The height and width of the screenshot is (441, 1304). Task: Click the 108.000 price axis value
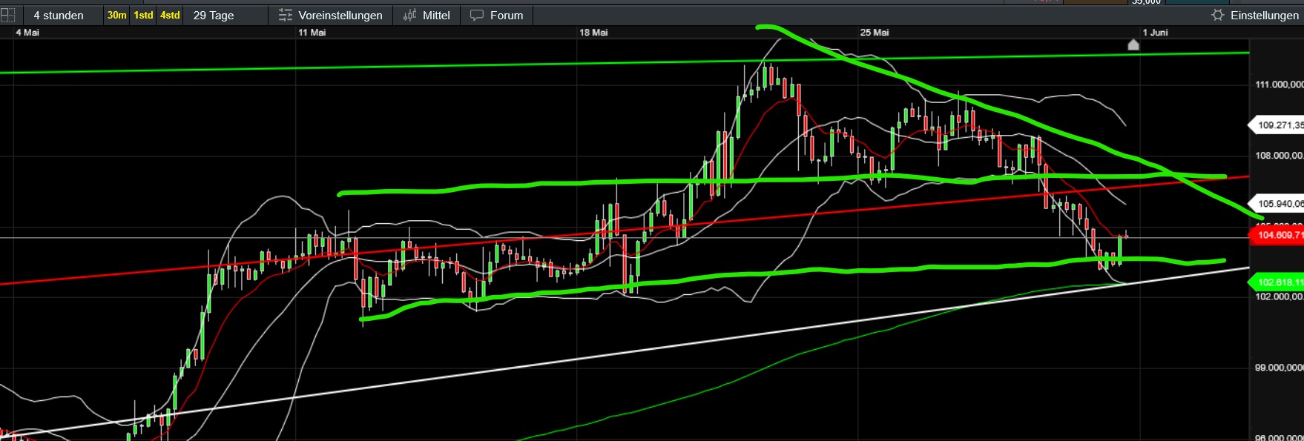(1279, 156)
